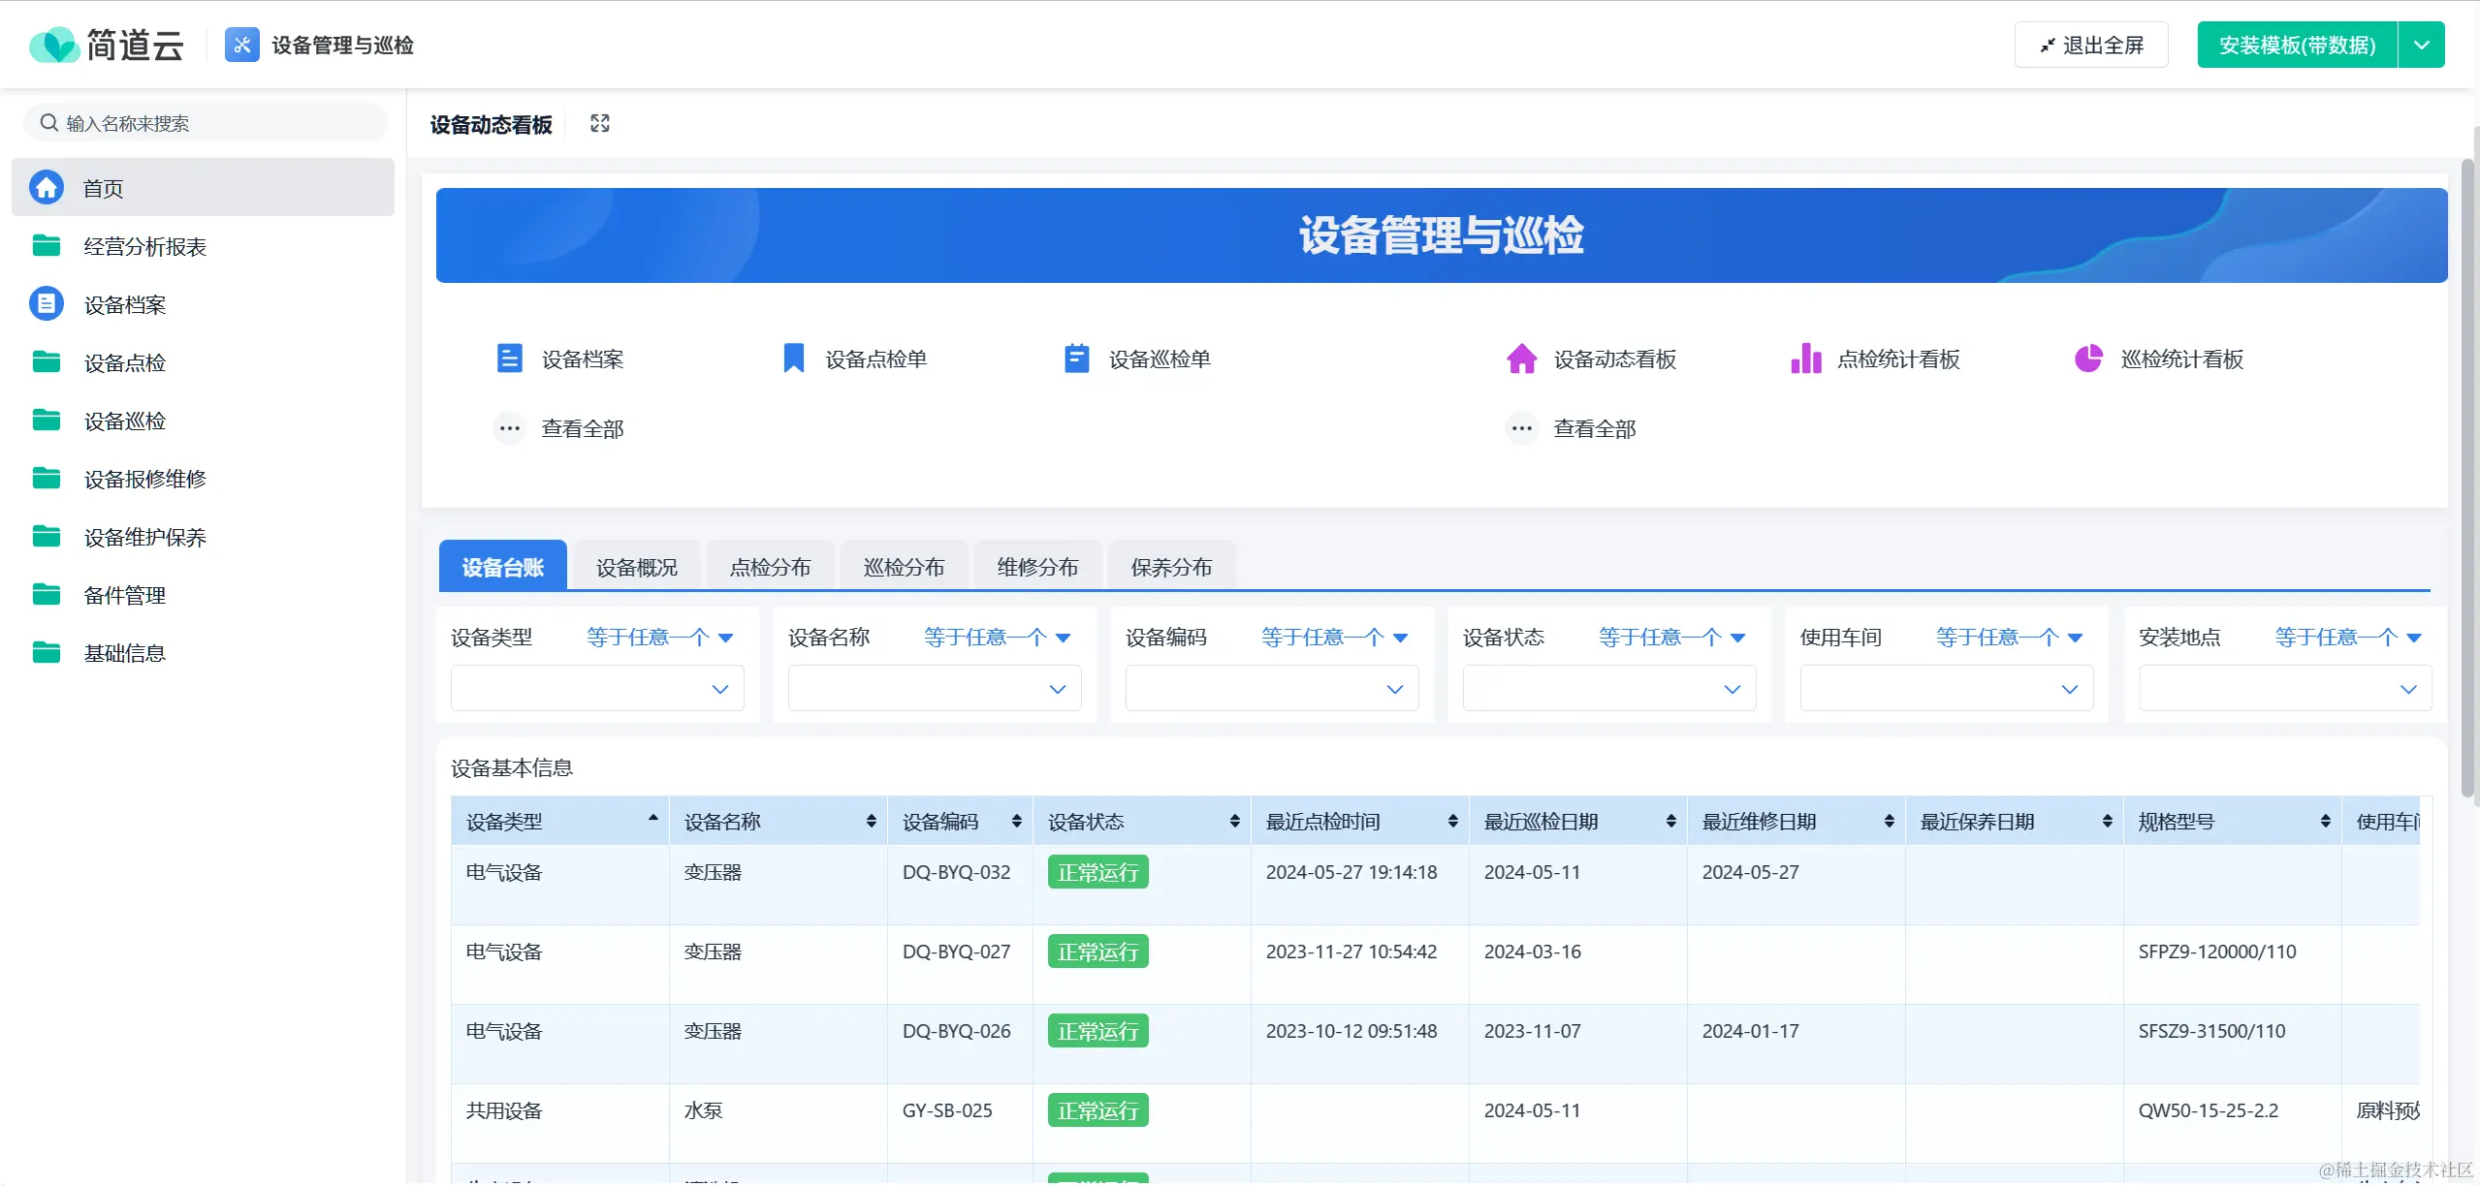Screen dimensions: 2480x1186
Task: Click the 安装模板(带数据) button
Action: pyautogui.click(x=2296, y=46)
